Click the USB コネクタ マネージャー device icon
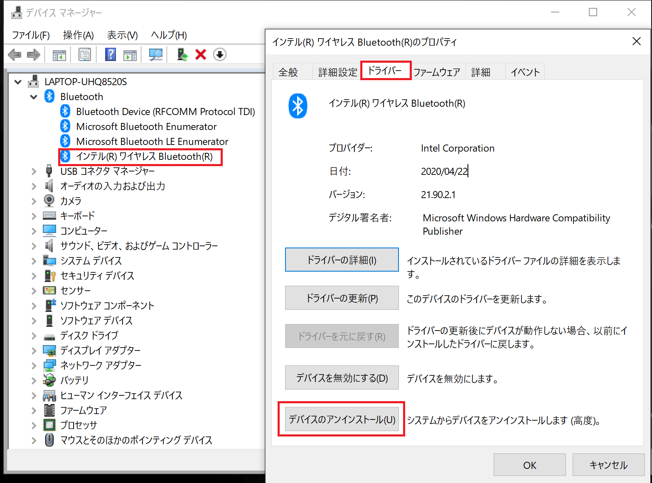The image size is (652, 483). (49, 171)
